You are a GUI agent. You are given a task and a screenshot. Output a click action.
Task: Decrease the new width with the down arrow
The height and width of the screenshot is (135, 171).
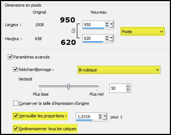(107, 26)
